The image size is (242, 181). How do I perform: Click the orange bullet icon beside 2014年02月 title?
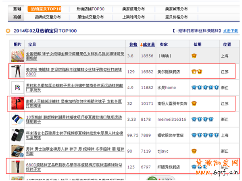[x=9, y=31]
